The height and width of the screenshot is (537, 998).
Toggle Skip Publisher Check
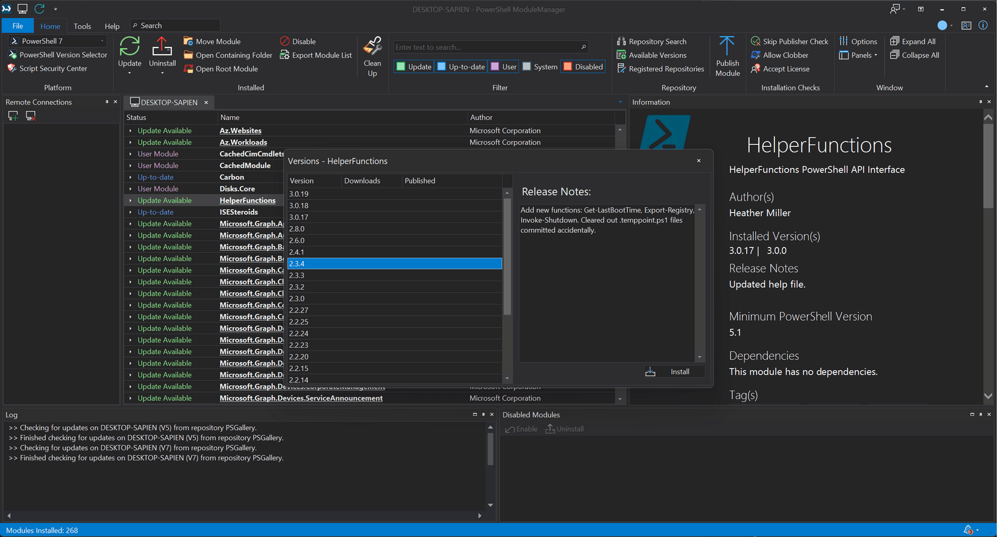tap(789, 42)
